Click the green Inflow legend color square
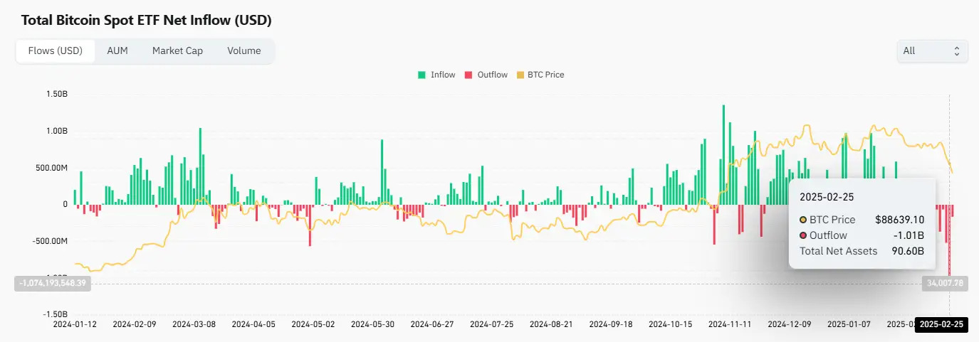Image resolution: width=979 pixels, height=342 pixels. (x=422, y=75)
